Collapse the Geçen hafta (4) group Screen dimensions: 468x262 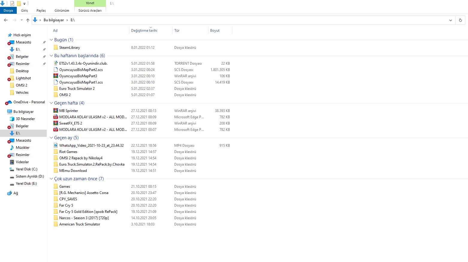tap(51, 103)
